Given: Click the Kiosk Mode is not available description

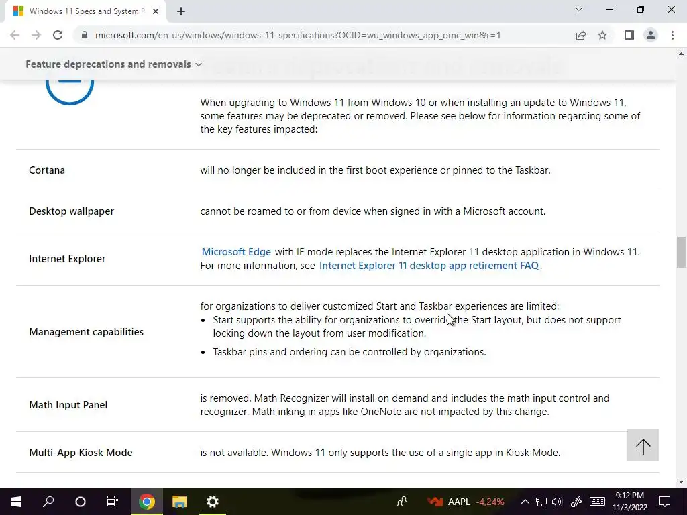Looking at the screenshot, I should point(380,453).
